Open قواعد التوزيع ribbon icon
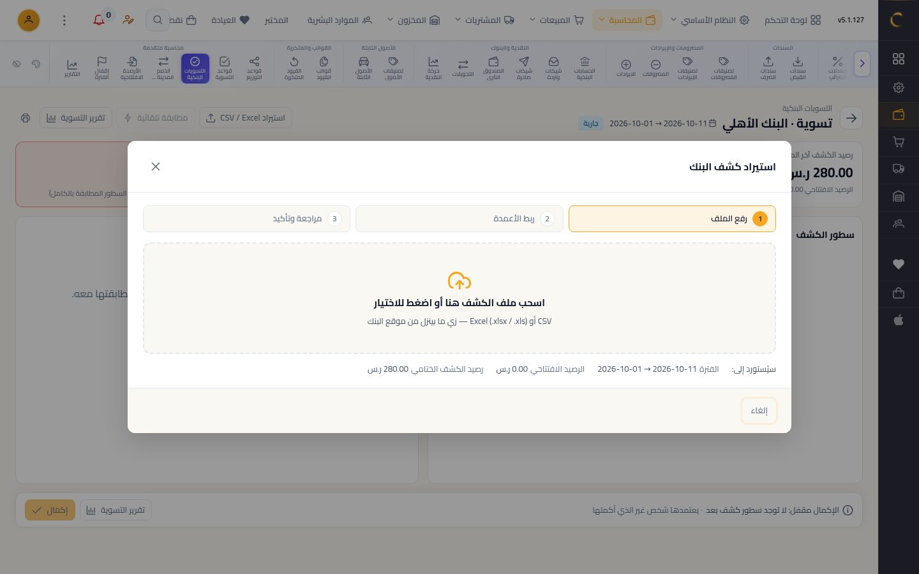919x574 pixels. (254, 68)
